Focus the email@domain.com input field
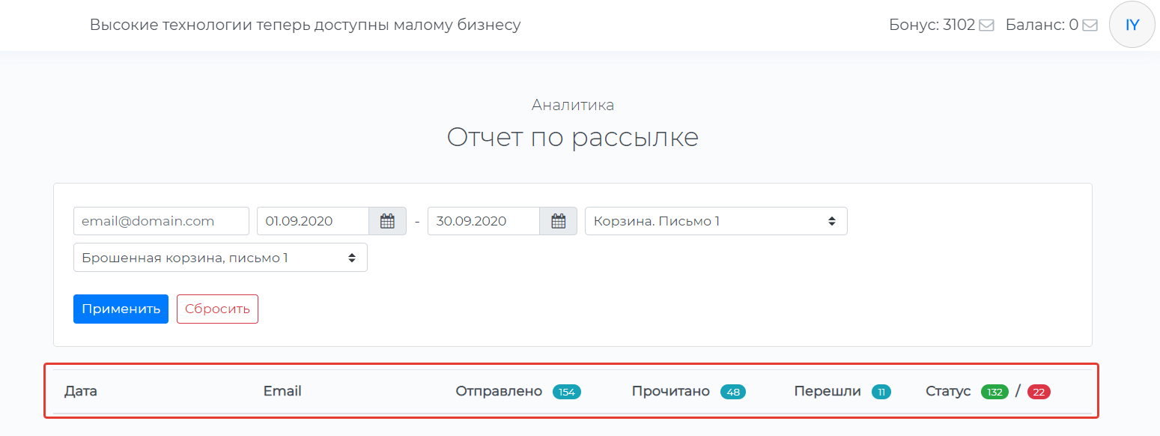The width and height of the screenshot is (1160, 436). point(161,221)
